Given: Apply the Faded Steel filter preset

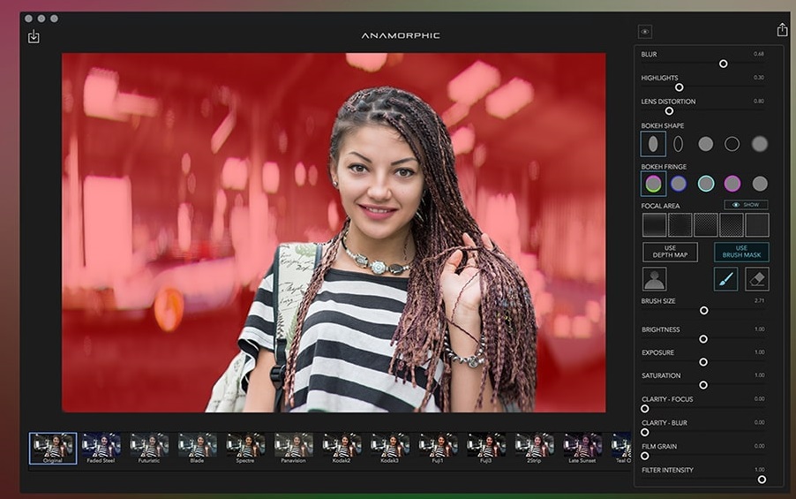Looking at the screenshot, I should pyautogui.click(x=101, y=448).
